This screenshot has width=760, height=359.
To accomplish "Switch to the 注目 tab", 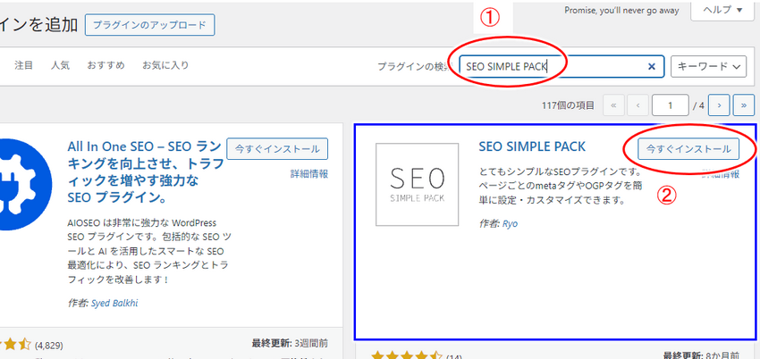I will 24,65.
